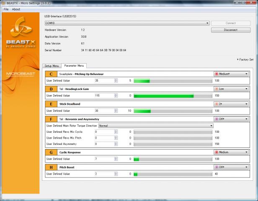
Task: Click the C parameter letter icon
Action: [x=51, y=74]
